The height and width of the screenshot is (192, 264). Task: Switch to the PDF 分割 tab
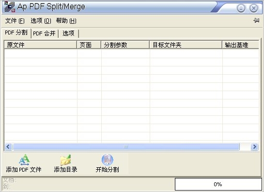coord(16,32)
